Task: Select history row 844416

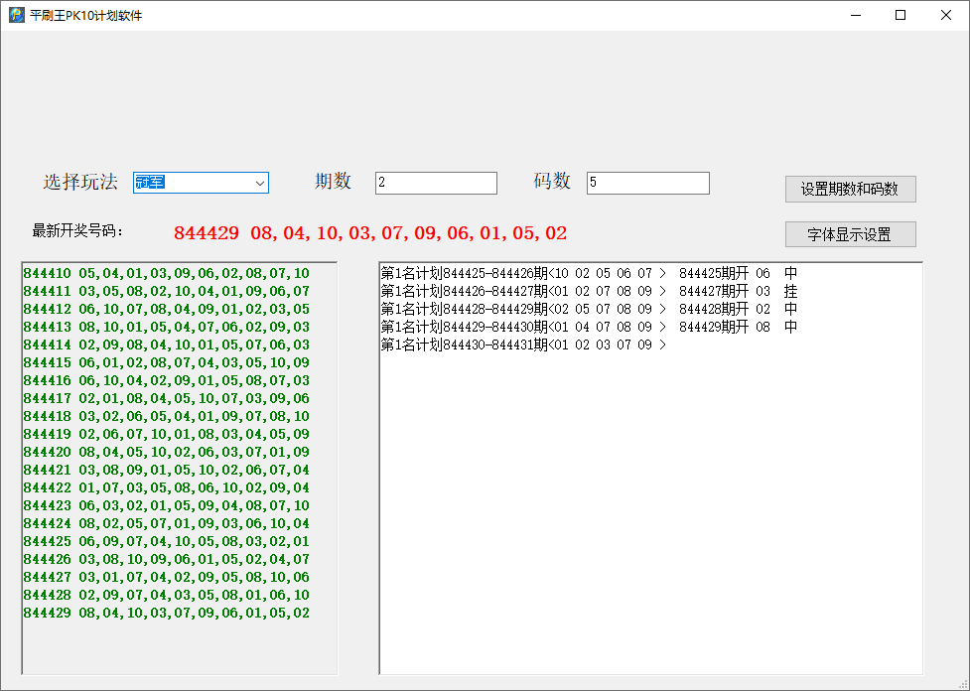Action: 167,381
